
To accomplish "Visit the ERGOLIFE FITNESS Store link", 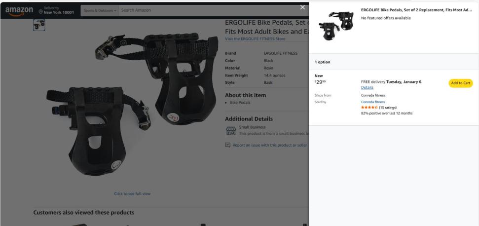I will point(255,39).
